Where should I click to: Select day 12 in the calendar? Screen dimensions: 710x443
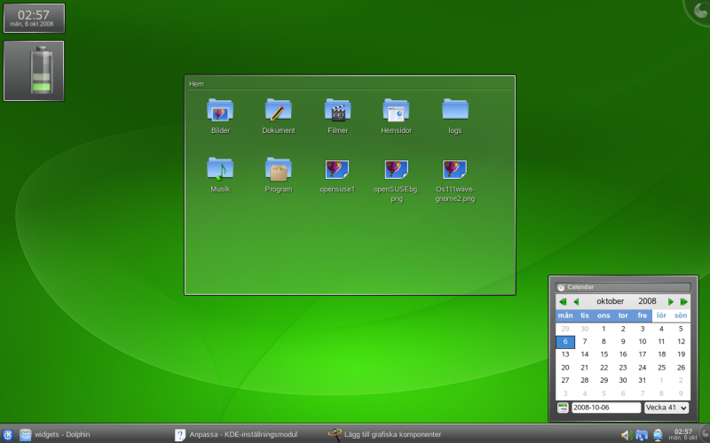[681, 342]
